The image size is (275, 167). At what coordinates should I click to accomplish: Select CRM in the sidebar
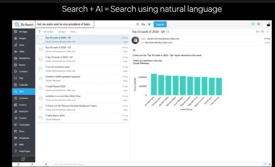(24, 52)
